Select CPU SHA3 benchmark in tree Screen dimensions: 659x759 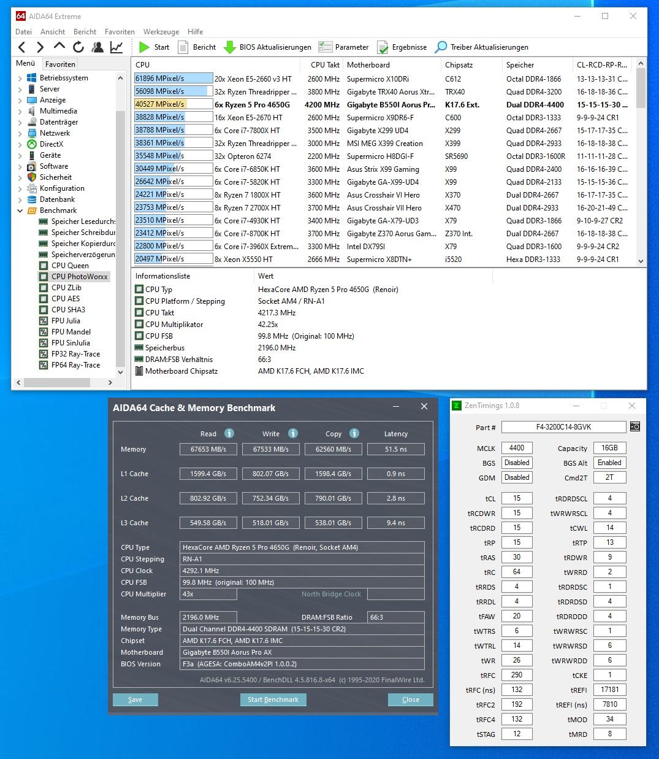pos(68,310)
